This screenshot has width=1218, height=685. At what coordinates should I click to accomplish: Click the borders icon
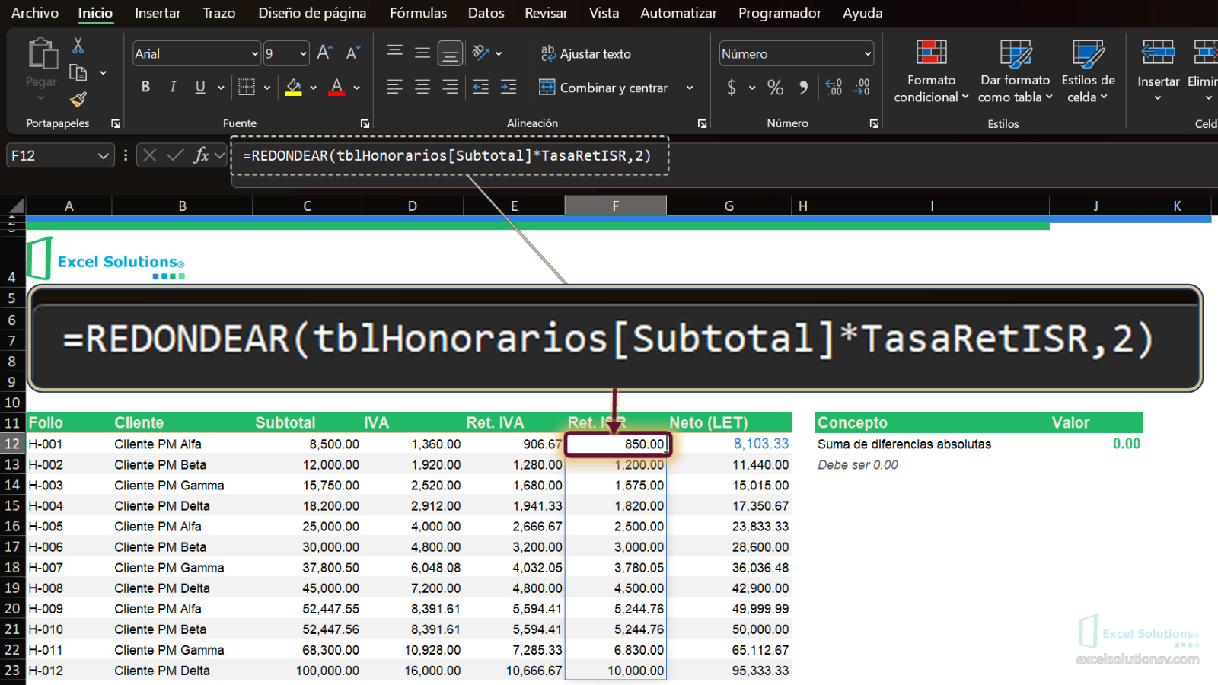(247, 87)
